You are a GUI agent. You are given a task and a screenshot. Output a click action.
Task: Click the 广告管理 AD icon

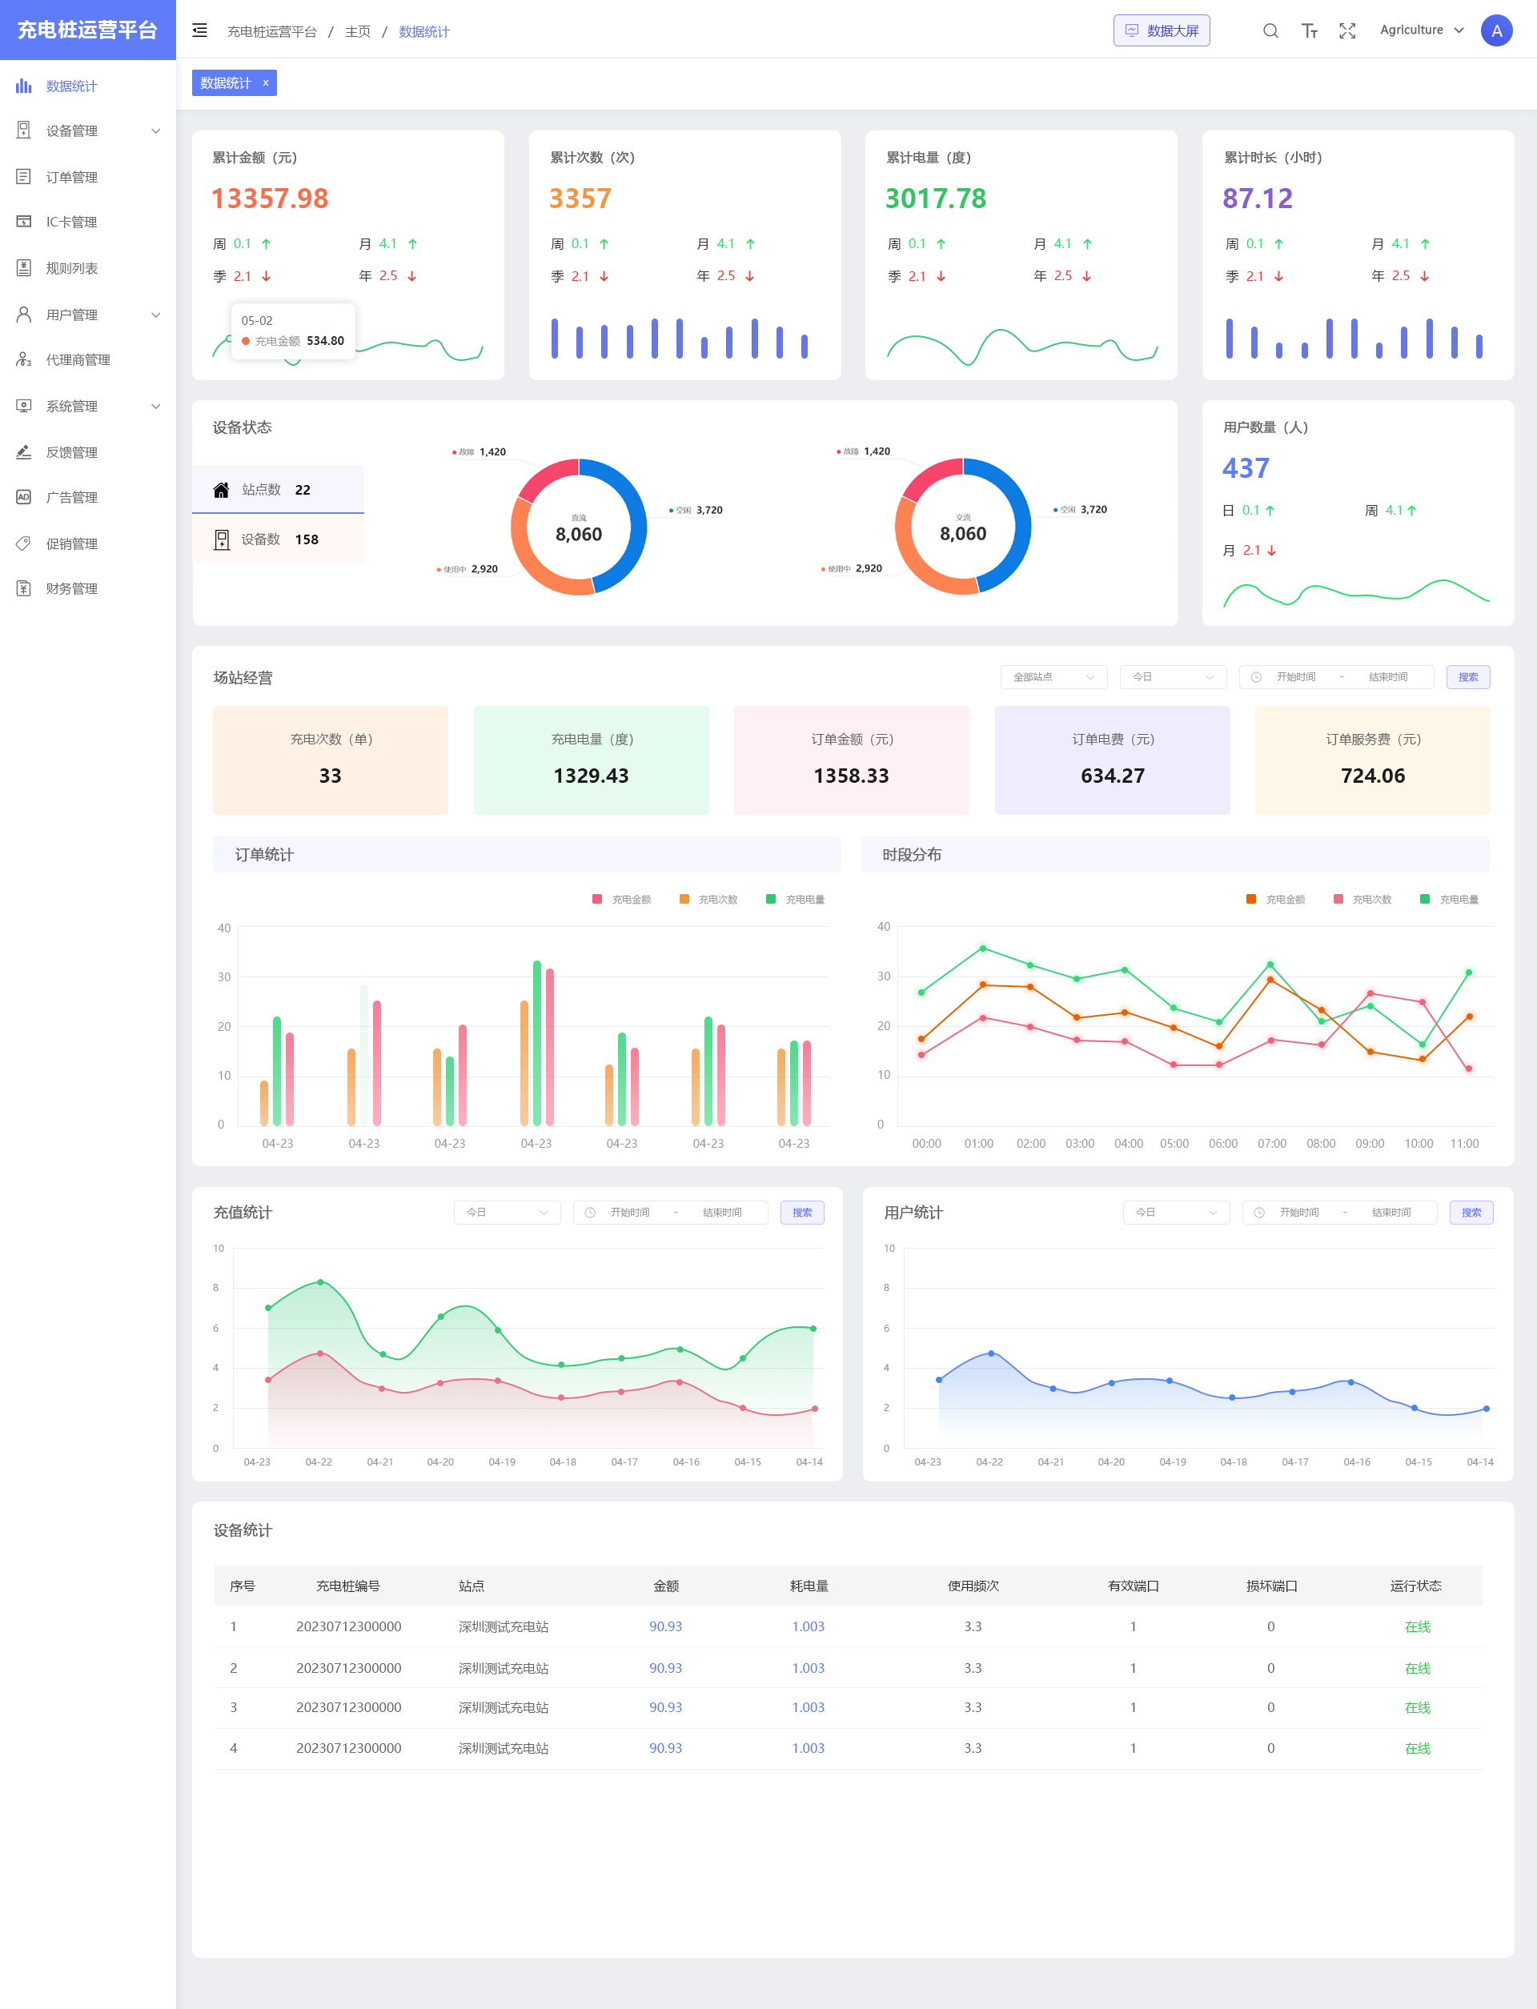(24, 497)
